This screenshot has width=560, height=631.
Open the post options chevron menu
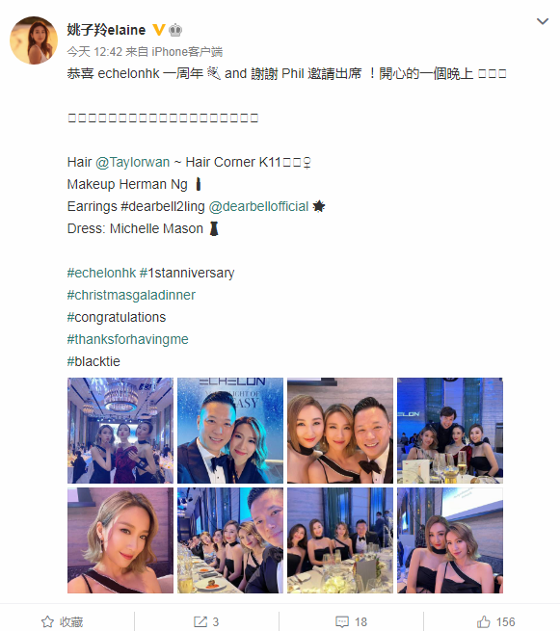543,21
